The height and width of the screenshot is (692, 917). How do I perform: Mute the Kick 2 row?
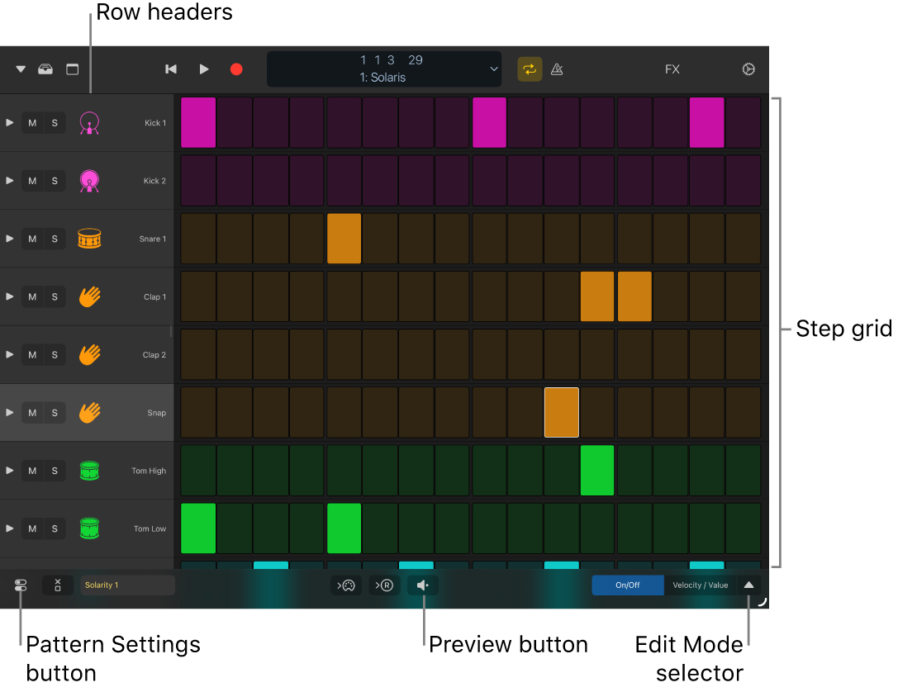pyautogui.click(x=32, y=180)
